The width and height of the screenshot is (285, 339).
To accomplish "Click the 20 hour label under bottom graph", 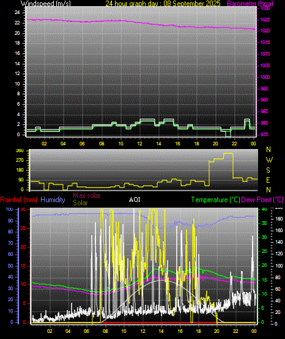I will (217, 331).
